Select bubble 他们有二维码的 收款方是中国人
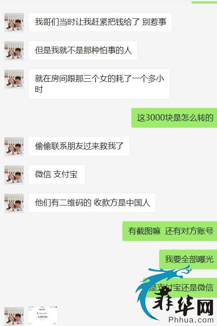Viewport: 217px width, 326px height. 92,203
